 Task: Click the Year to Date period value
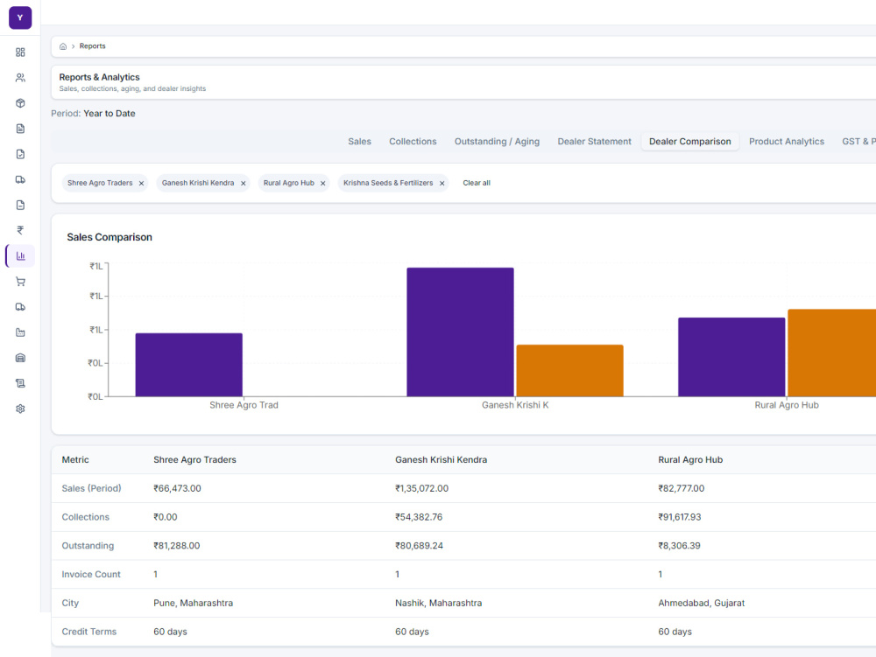[109, 113]
